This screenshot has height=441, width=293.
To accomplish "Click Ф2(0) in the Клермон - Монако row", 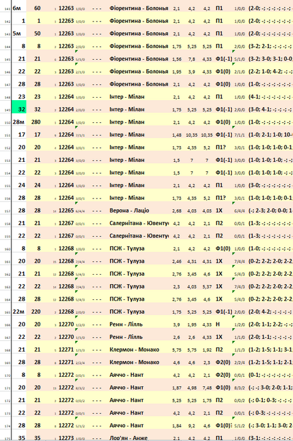I will point(223,362).
